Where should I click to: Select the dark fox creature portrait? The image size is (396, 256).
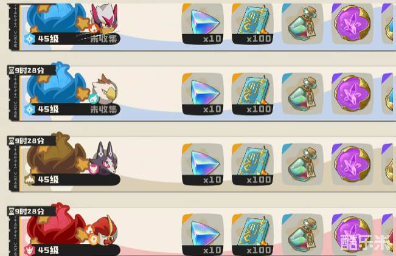pyautogui.click(x=103, y=159)
